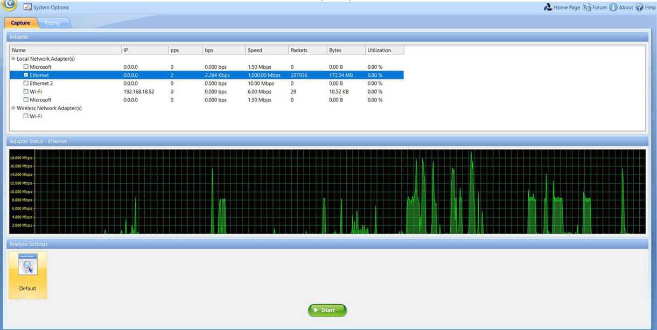
Task: Select the Capture tab
Action: (x=20, y=23)
